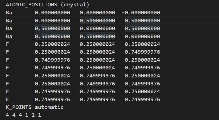219x120 pixels.
Task: Click the last coordinate of the fourth Ba line
Action: 142,36
